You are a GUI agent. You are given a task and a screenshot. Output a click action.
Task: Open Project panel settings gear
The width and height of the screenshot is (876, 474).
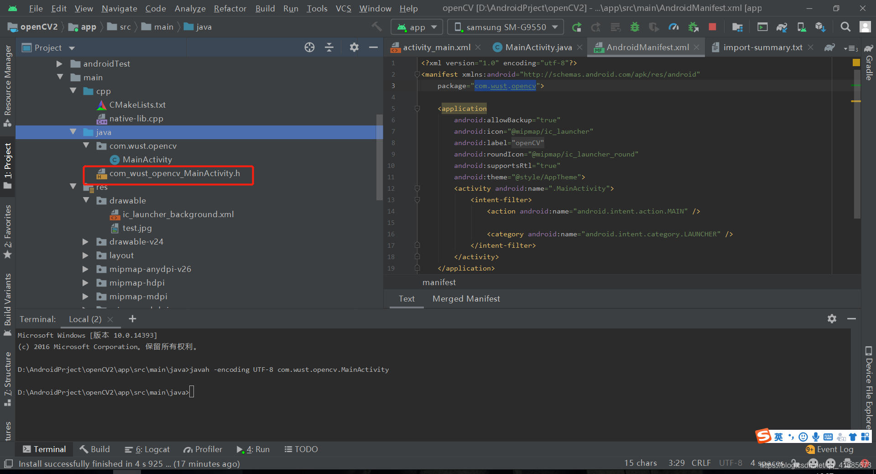[x=354, y=47]
